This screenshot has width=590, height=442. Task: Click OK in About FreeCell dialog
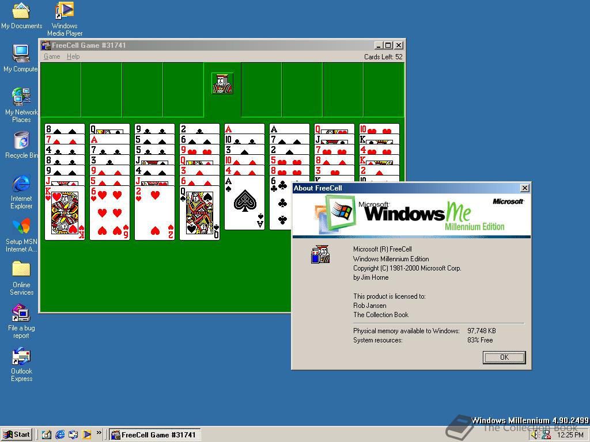pyautogui.click(x=504, y=357)
